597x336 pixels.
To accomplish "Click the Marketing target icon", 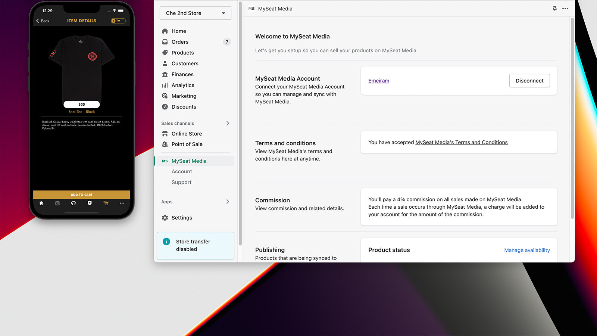I will (x=165, y=96).
